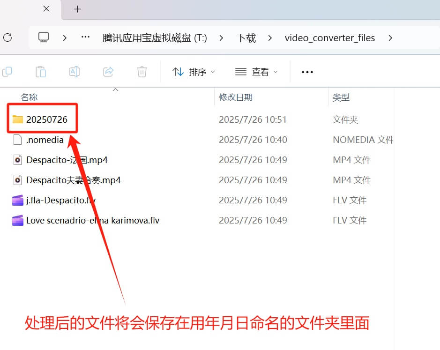The height and width of the screenshot is (350, 440).
Task: Click the Share toolbar icon
Action: click(x=108, y=72)
